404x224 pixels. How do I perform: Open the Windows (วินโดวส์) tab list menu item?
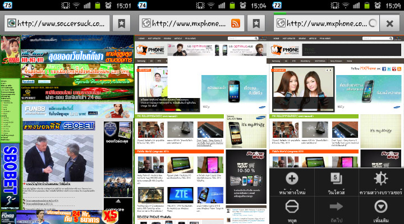point(336,183)
